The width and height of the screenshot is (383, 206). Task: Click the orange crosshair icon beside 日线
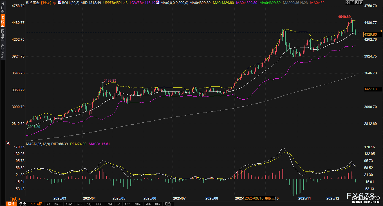click(54, 3)
